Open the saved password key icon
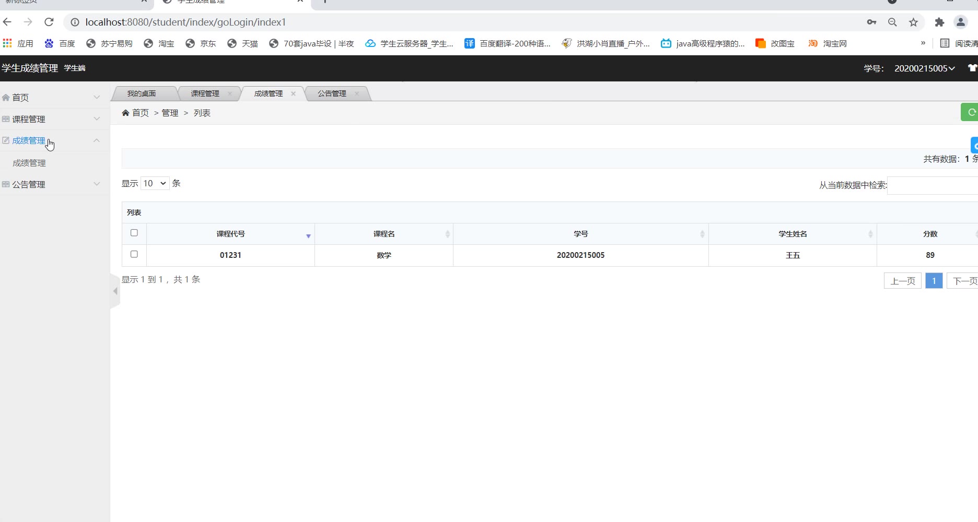This screenshot has width=978, height=522. tap(871, 22)
